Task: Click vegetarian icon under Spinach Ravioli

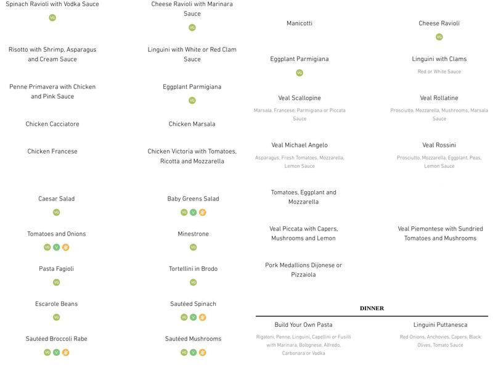Action: 52,18
